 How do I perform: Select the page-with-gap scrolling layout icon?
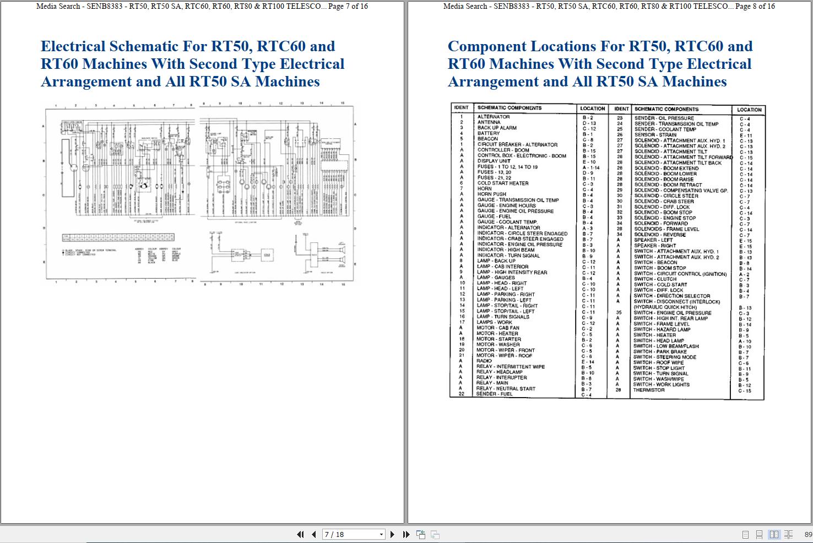(760, 534)
